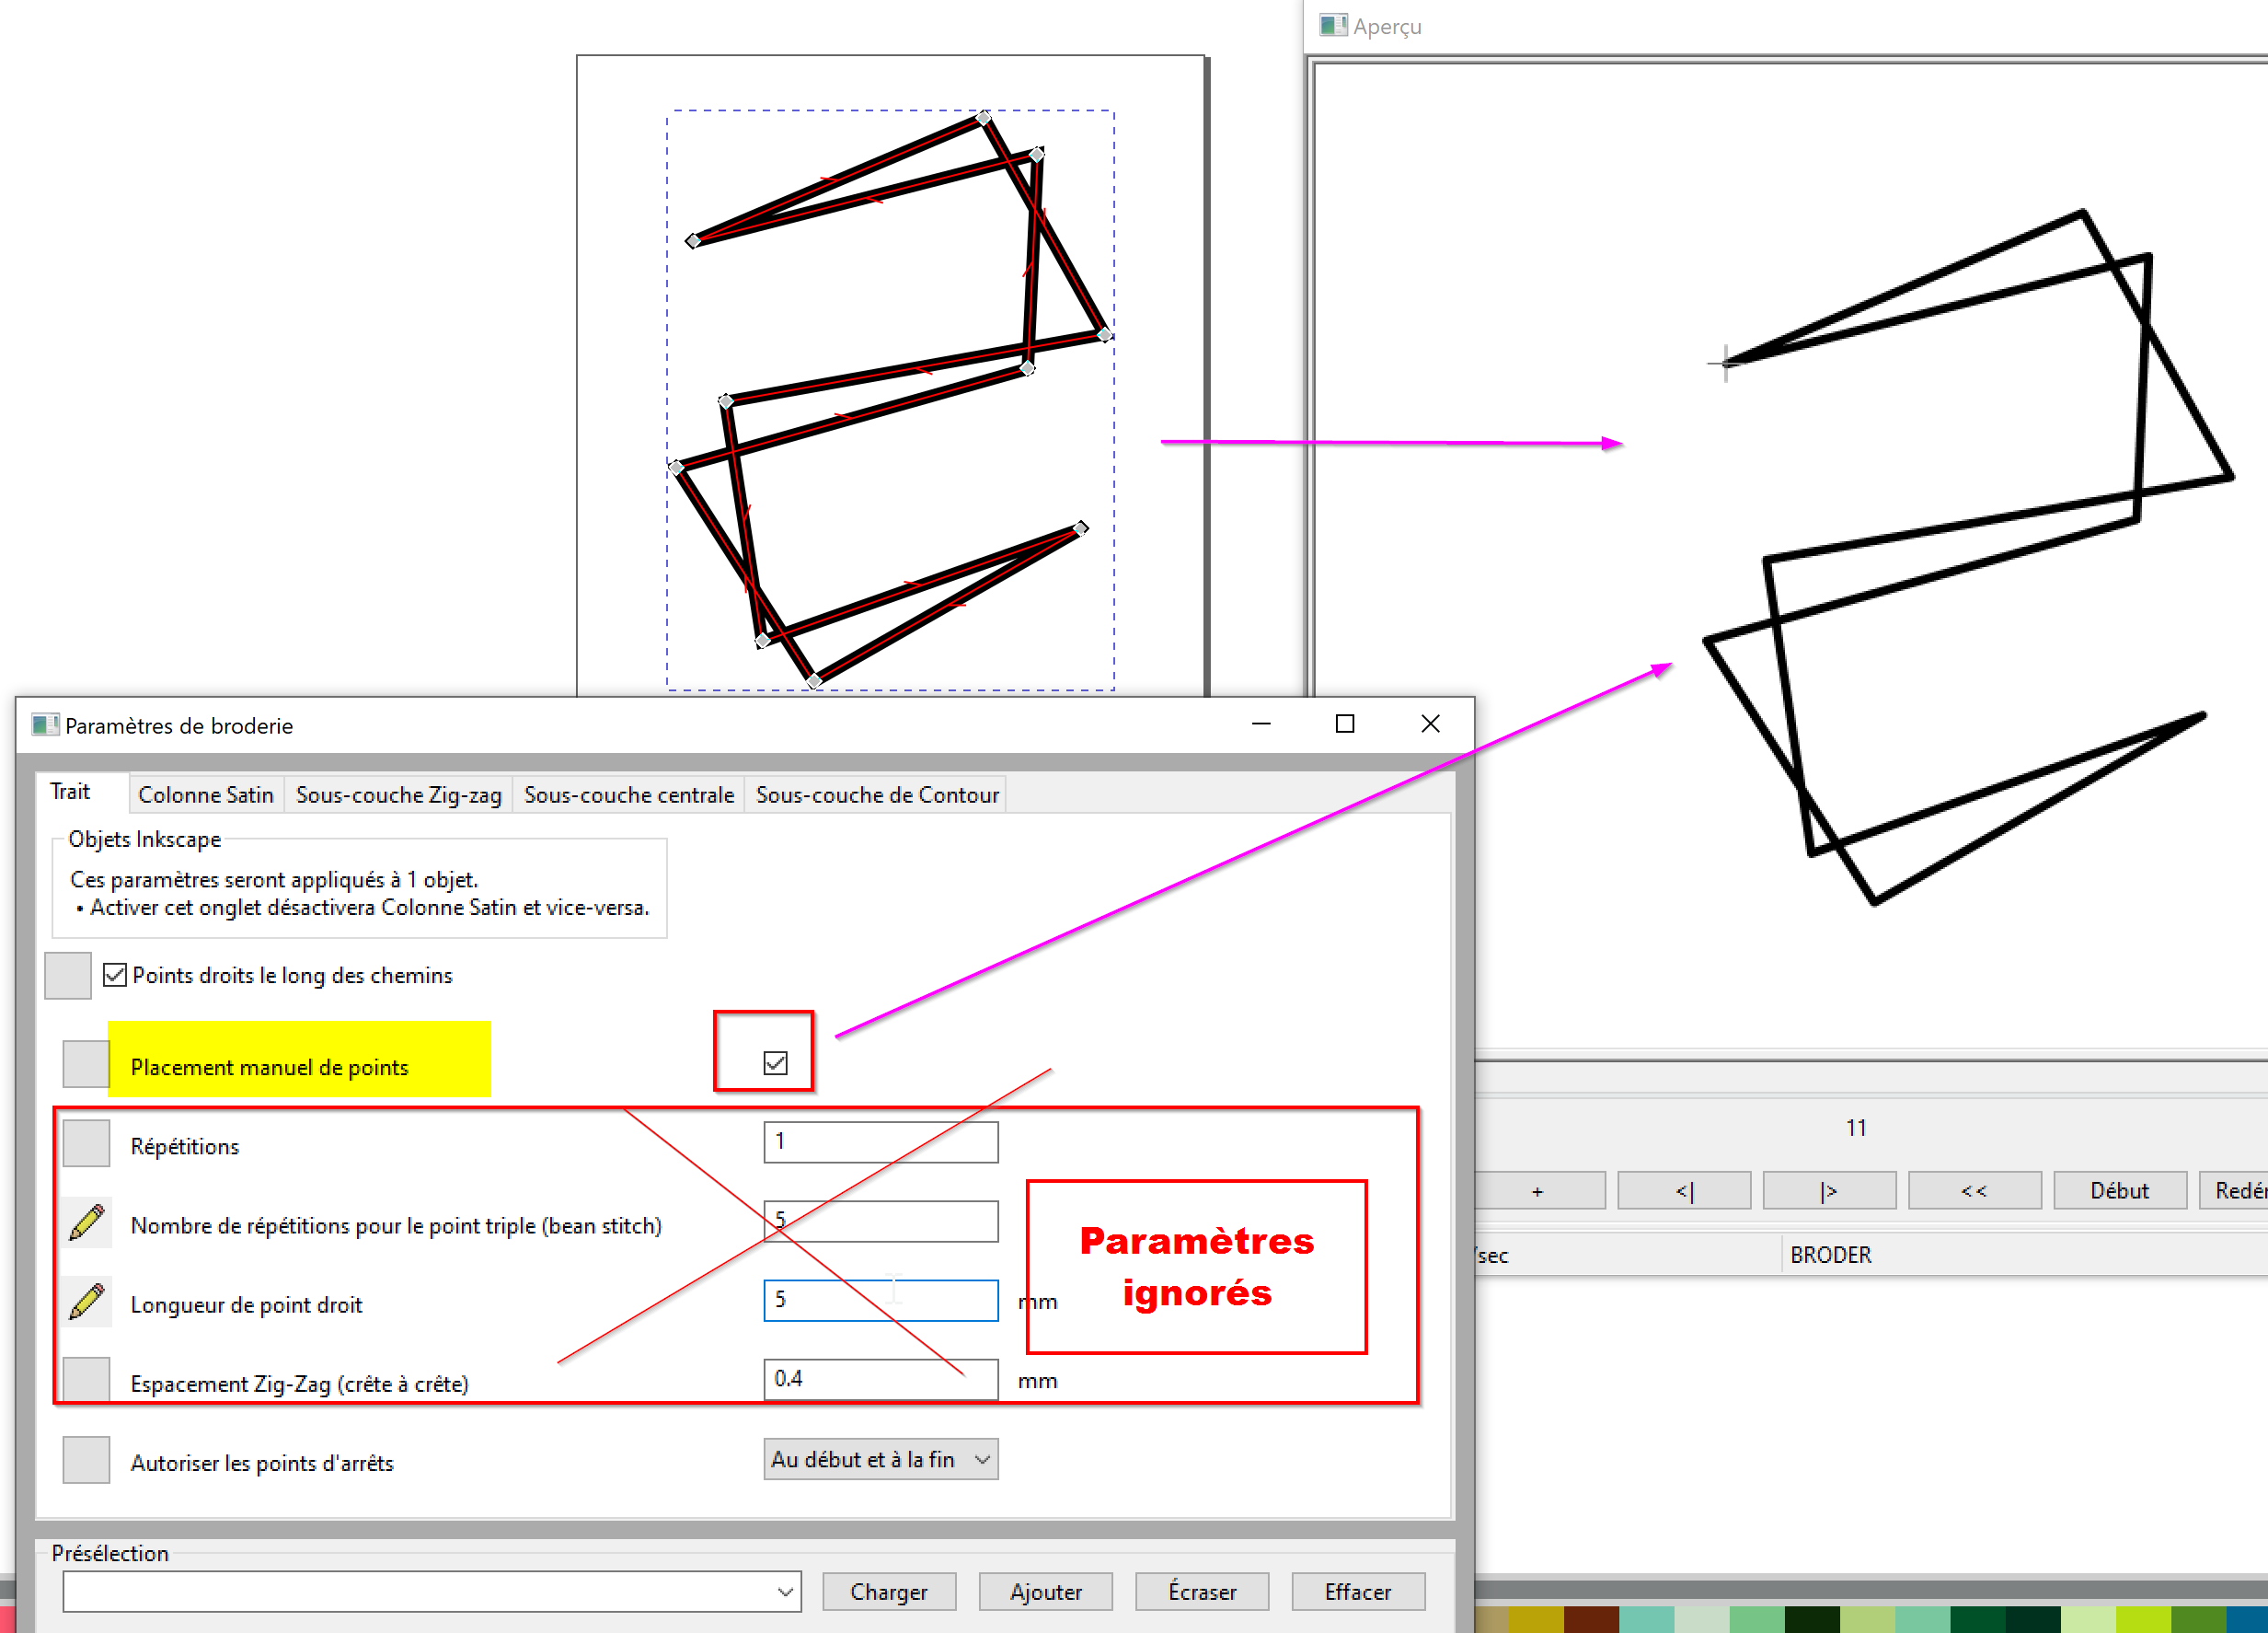Image resolution: width=2268 pixels, height=1633 pixels.
Task: Click the Espacement Zig-Zag input field
Action: pyautogui.click(x=881, y=1379)
